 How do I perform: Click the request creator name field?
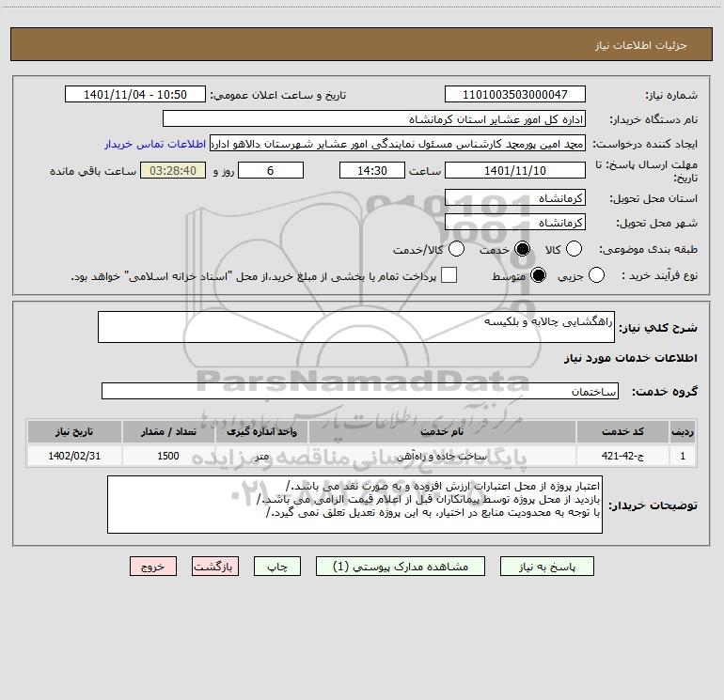coord(398,144)
